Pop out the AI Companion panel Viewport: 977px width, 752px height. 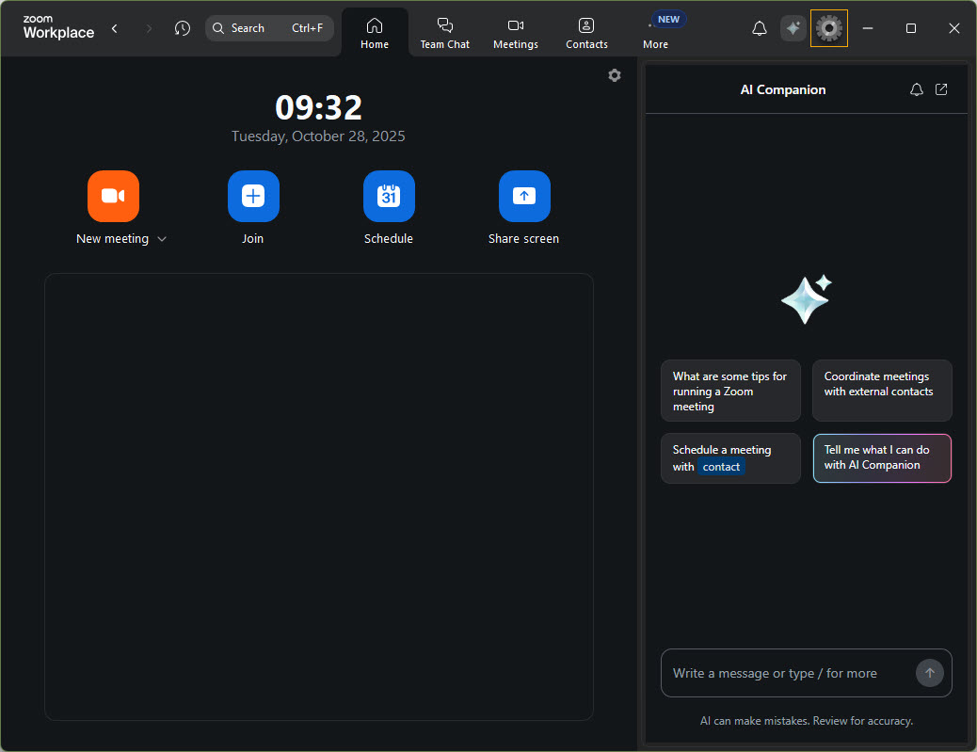click(941, 88)
